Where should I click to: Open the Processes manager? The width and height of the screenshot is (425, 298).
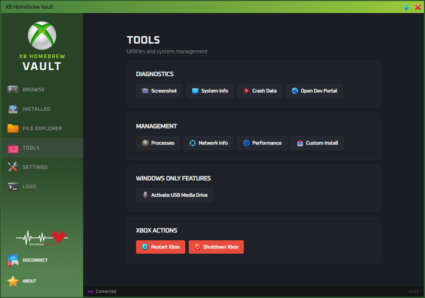pyautogui.click(x=158, y=143)
